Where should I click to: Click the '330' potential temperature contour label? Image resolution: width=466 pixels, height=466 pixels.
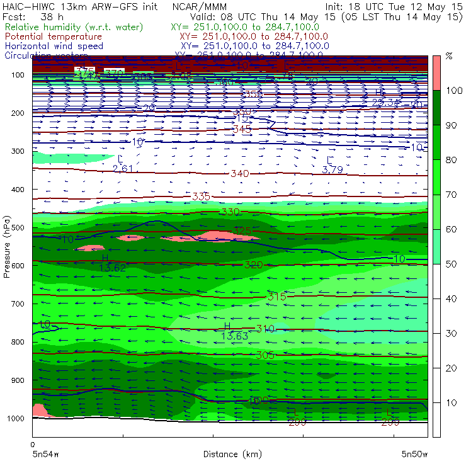pos(230,212)
